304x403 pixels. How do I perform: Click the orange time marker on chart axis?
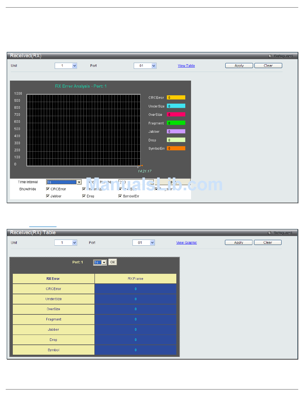(141, 166)
